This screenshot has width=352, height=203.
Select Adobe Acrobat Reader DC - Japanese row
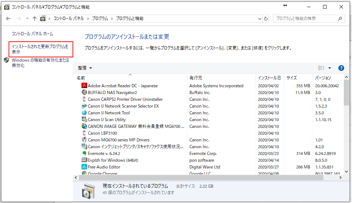tap(209, 86)
